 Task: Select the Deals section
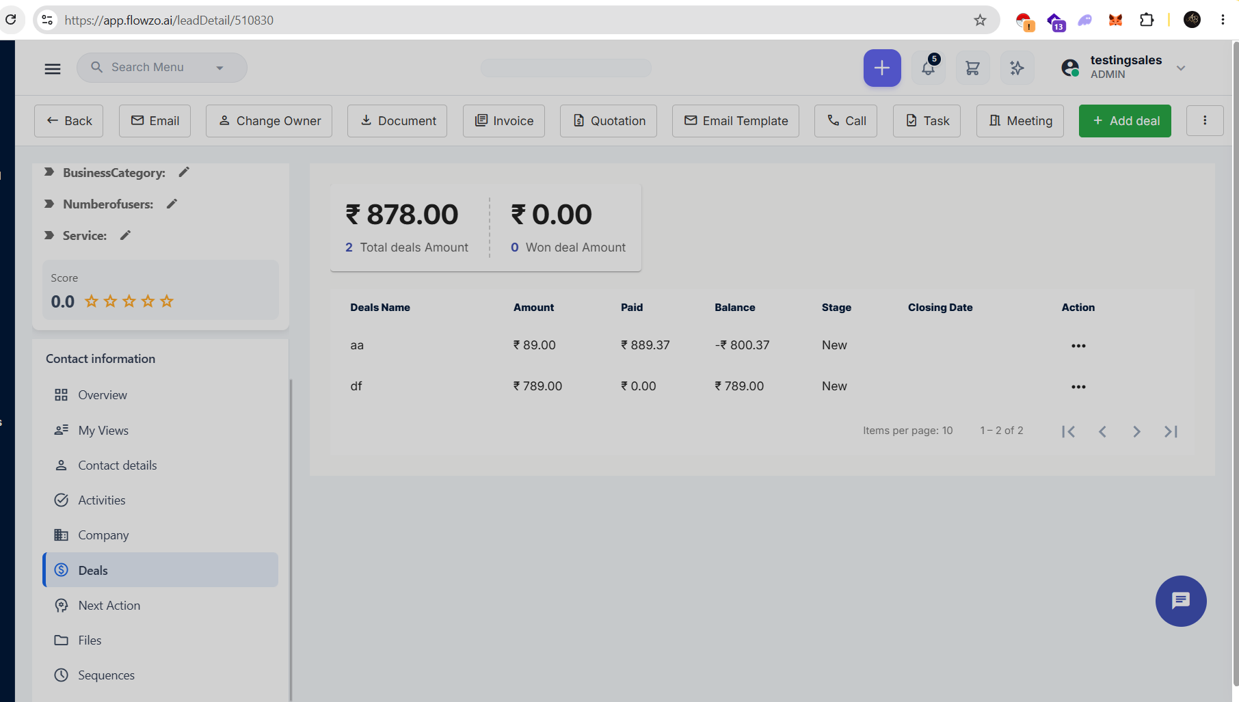(161, 570)
